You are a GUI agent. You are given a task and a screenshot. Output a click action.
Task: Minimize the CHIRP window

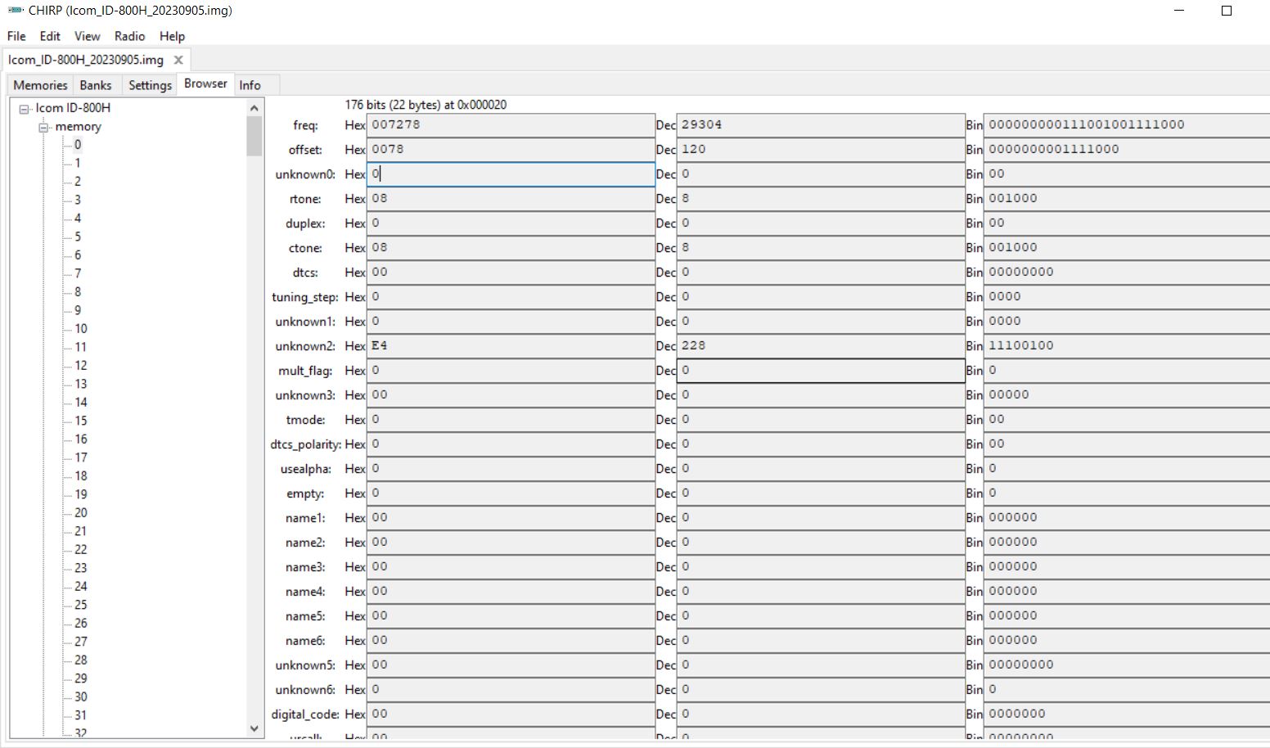coord(1179,11)
